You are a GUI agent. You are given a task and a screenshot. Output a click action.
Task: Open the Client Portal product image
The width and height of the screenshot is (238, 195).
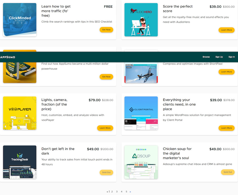pos(141,113)
